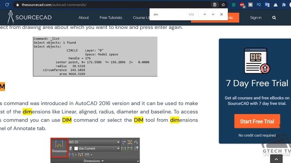Open the gray picture extension icon

pos(251,5)
